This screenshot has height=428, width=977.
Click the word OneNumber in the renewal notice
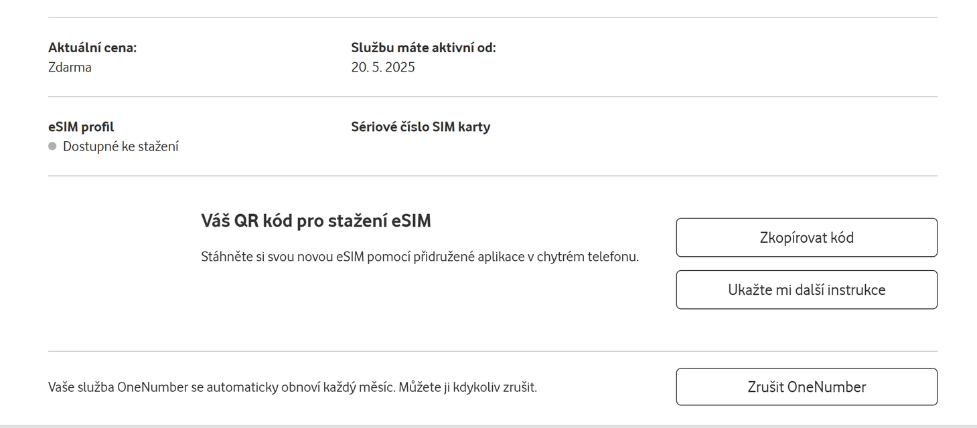tap(153, 387)
